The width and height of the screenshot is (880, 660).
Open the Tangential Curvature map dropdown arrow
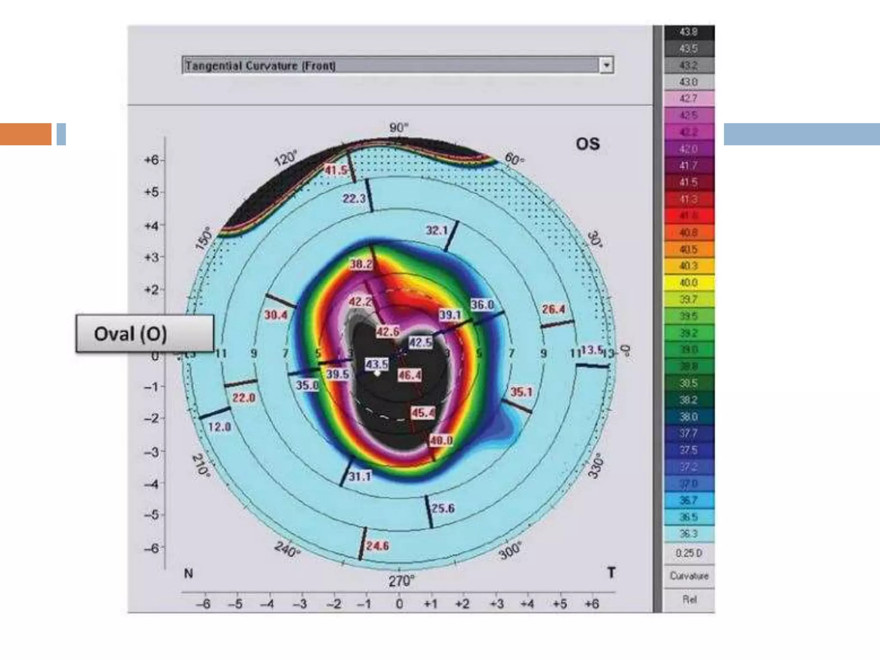click(606, 65)
